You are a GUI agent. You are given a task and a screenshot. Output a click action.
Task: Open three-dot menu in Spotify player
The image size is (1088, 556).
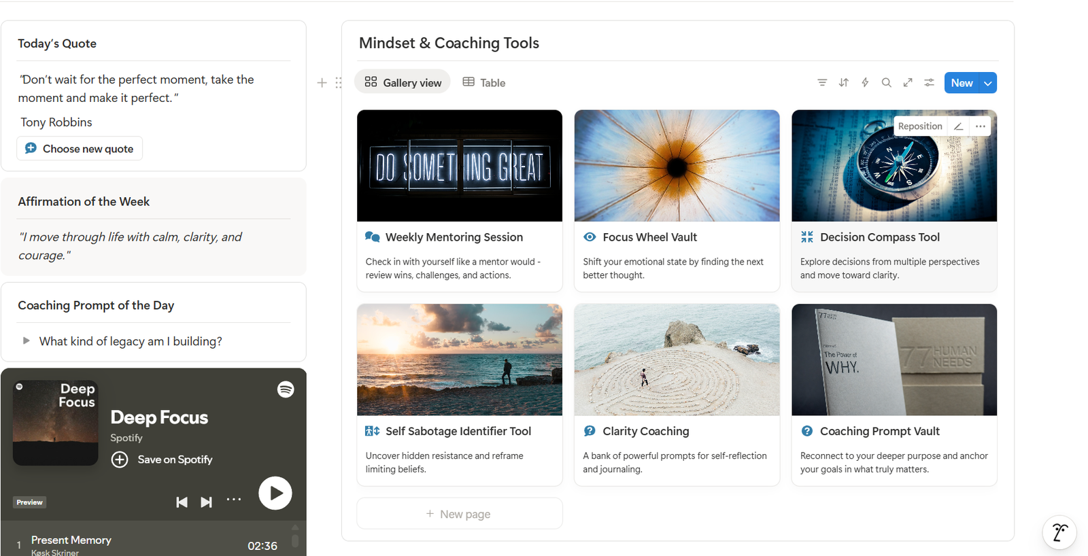pyautogui.click(x=234, y=500)
